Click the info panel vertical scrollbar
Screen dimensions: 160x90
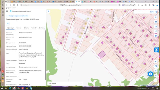pyautogui.click(x=45, y=55)
